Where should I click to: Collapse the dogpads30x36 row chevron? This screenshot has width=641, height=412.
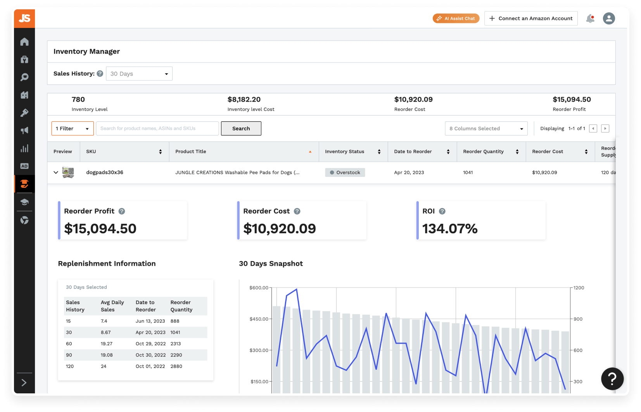pos(56,172)
